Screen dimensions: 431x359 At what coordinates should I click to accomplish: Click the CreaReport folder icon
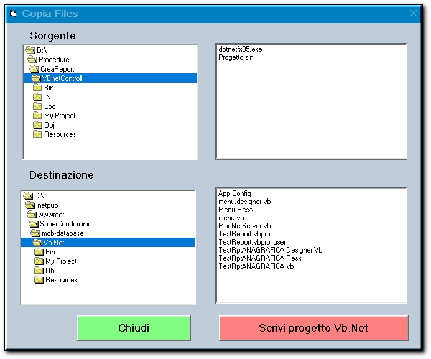[x=35, y=69]
